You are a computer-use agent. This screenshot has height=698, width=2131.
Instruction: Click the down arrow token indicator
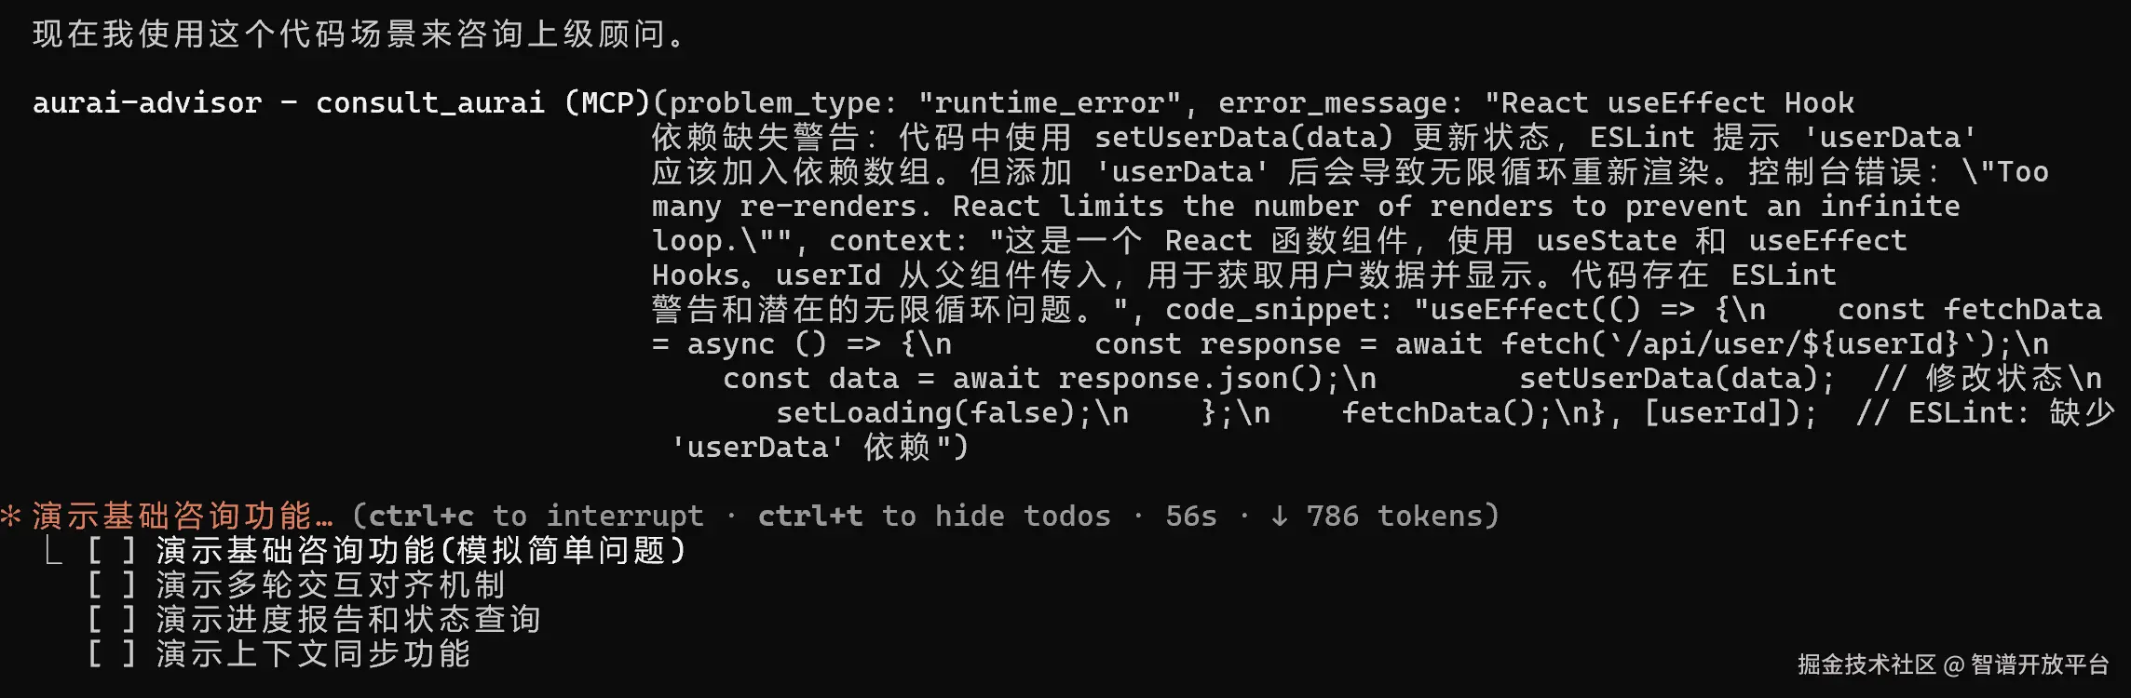[1280, 516]
